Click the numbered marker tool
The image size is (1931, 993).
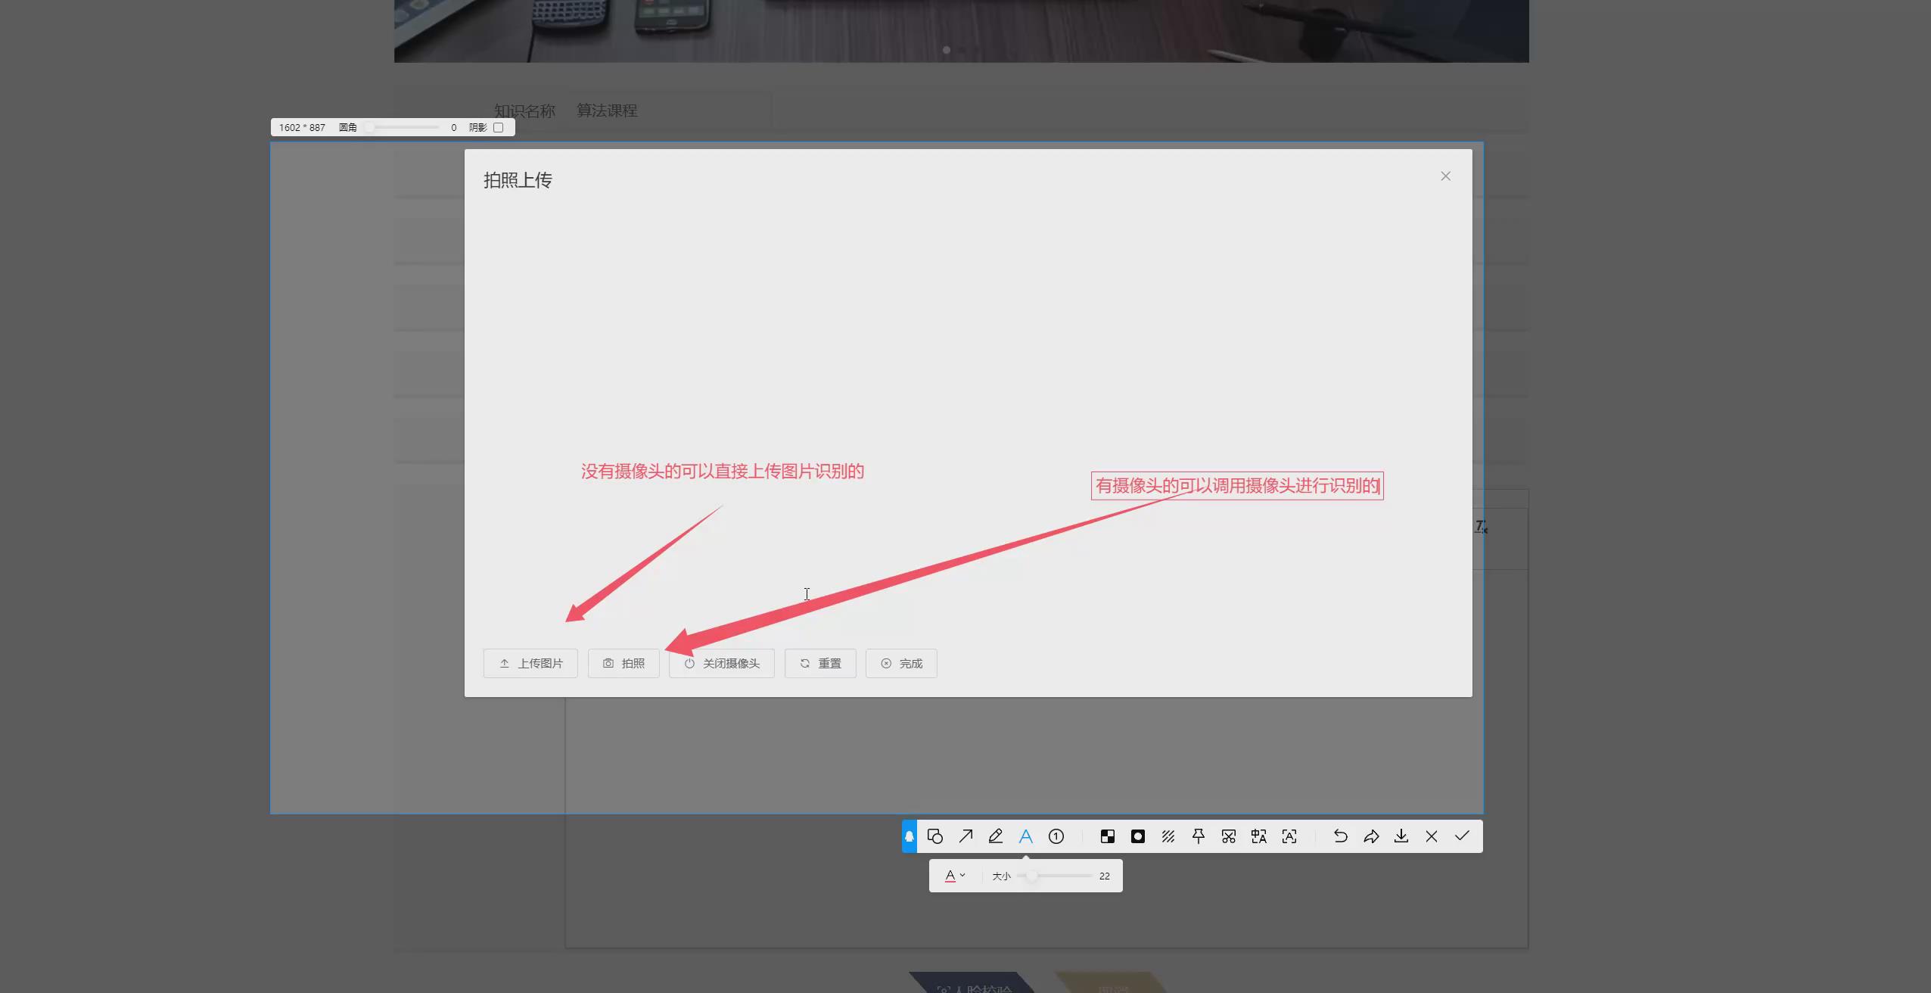pos(1056,836)
